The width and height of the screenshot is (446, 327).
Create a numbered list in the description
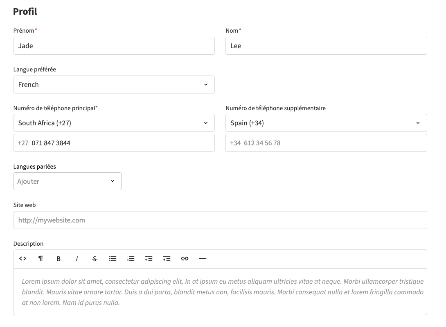coord(131,258)
